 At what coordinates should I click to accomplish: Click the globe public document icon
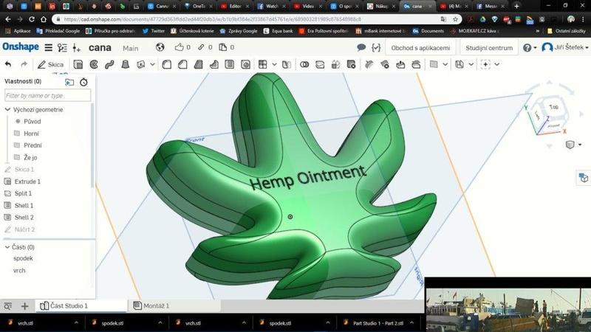tap(160, 47)
